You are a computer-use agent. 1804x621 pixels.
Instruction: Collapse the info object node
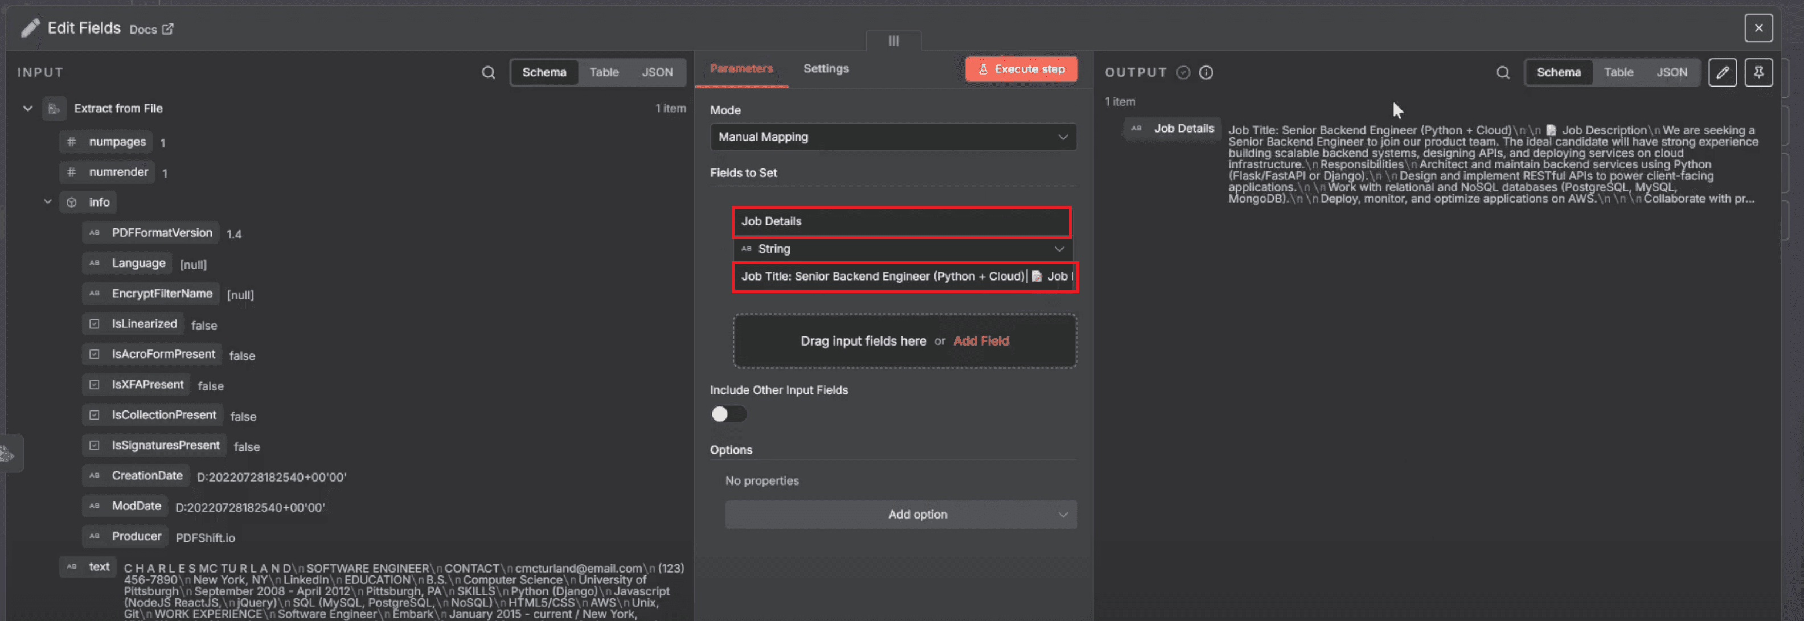pyautogui.click(x=48, y=201)
